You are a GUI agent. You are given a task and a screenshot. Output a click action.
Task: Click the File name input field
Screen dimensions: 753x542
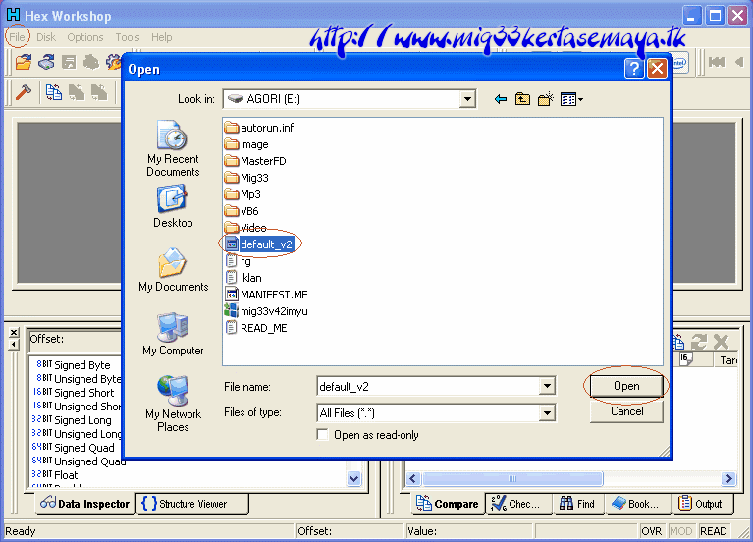point(428,386)
